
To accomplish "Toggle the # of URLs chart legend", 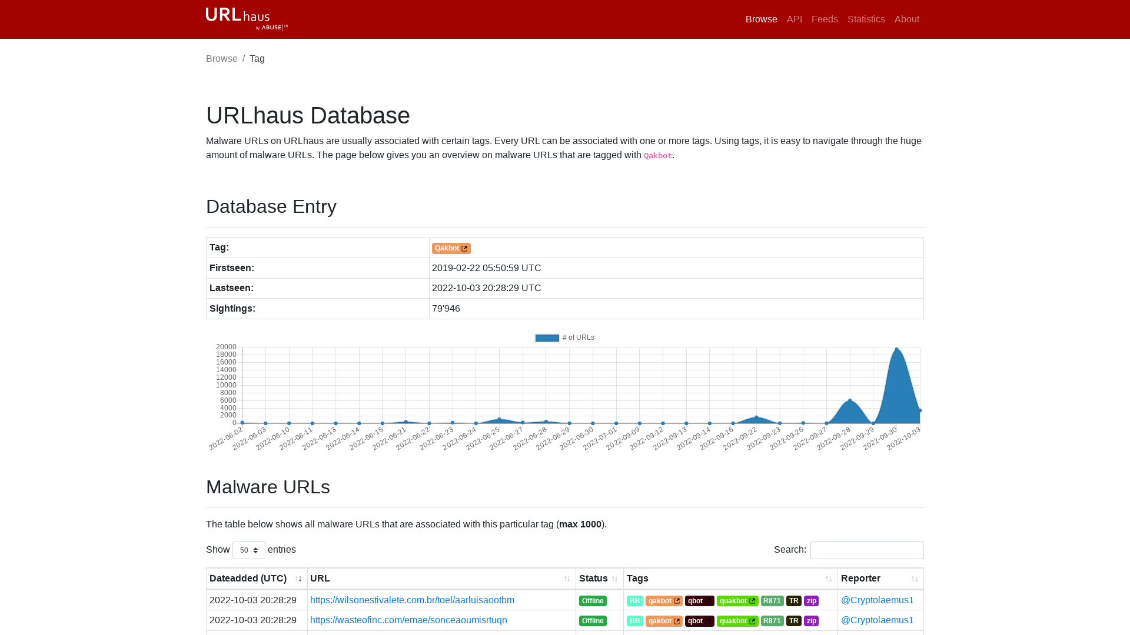I will 564,337.
